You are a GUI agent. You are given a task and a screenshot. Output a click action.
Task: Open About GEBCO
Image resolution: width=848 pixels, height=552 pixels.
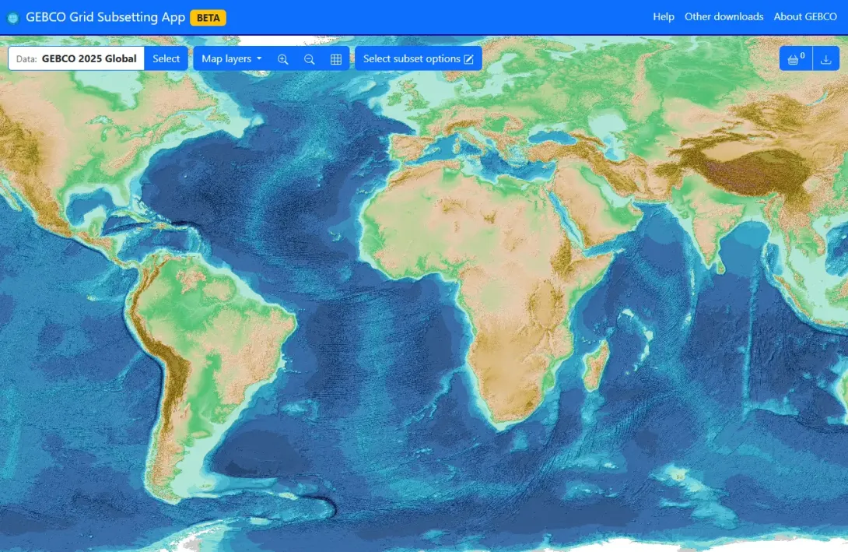pos(805,16)
